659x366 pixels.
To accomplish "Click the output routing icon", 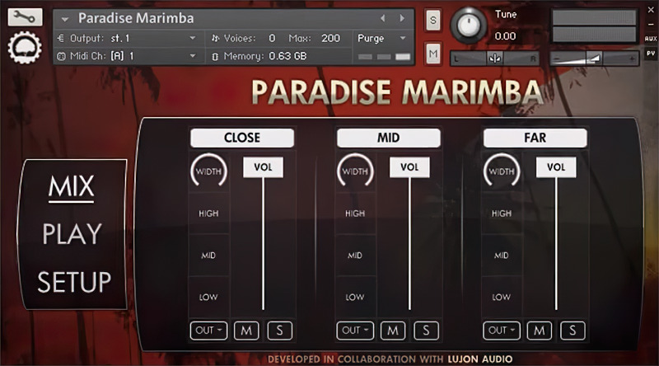I will click(61, 38).
